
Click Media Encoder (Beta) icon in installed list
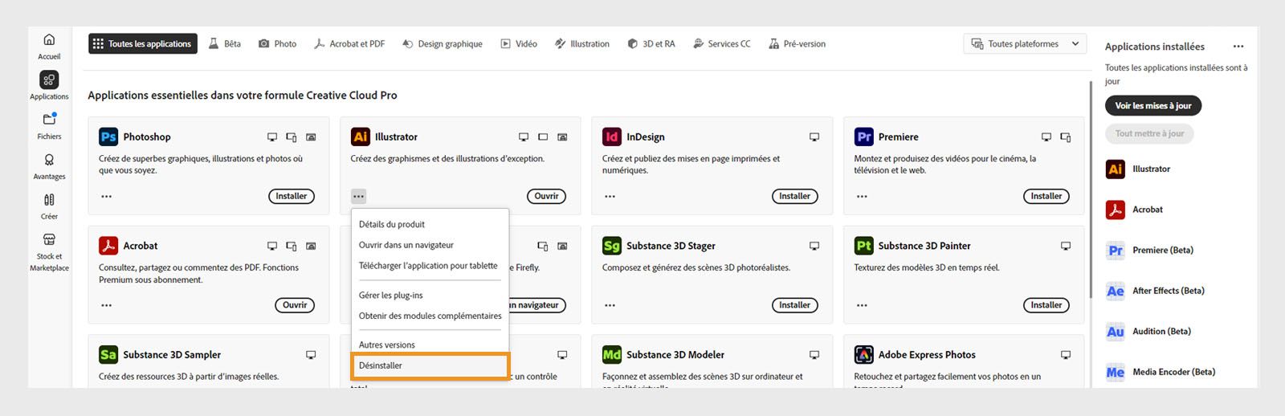(1116, 372)
